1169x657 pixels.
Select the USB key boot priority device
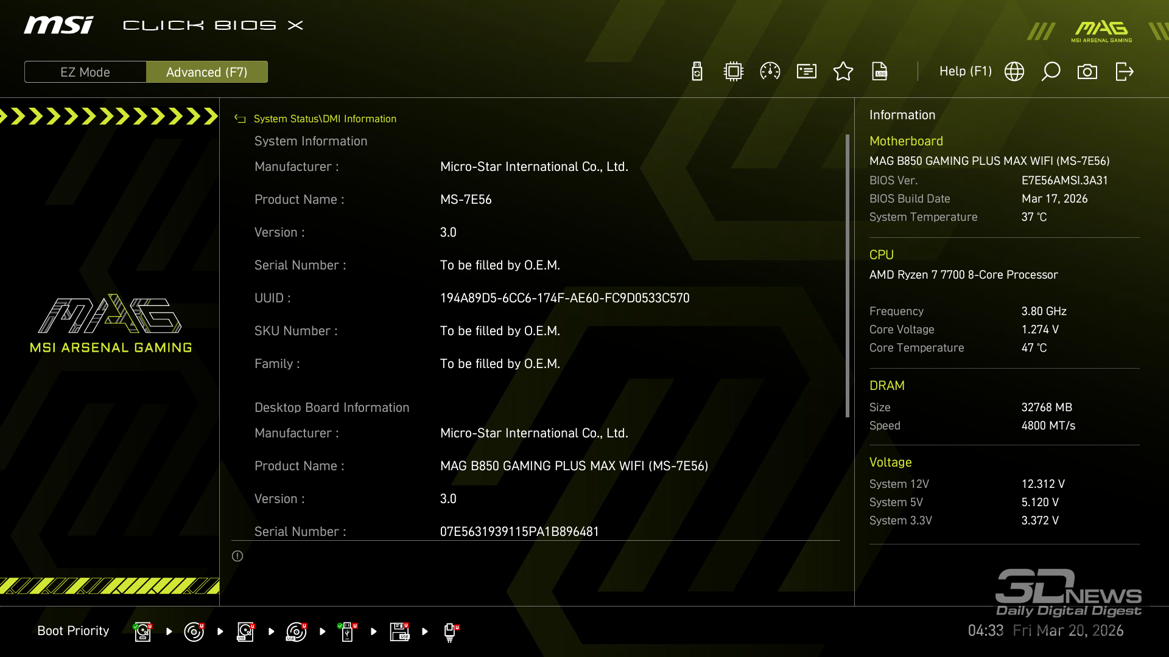click(x=348, y=631)
